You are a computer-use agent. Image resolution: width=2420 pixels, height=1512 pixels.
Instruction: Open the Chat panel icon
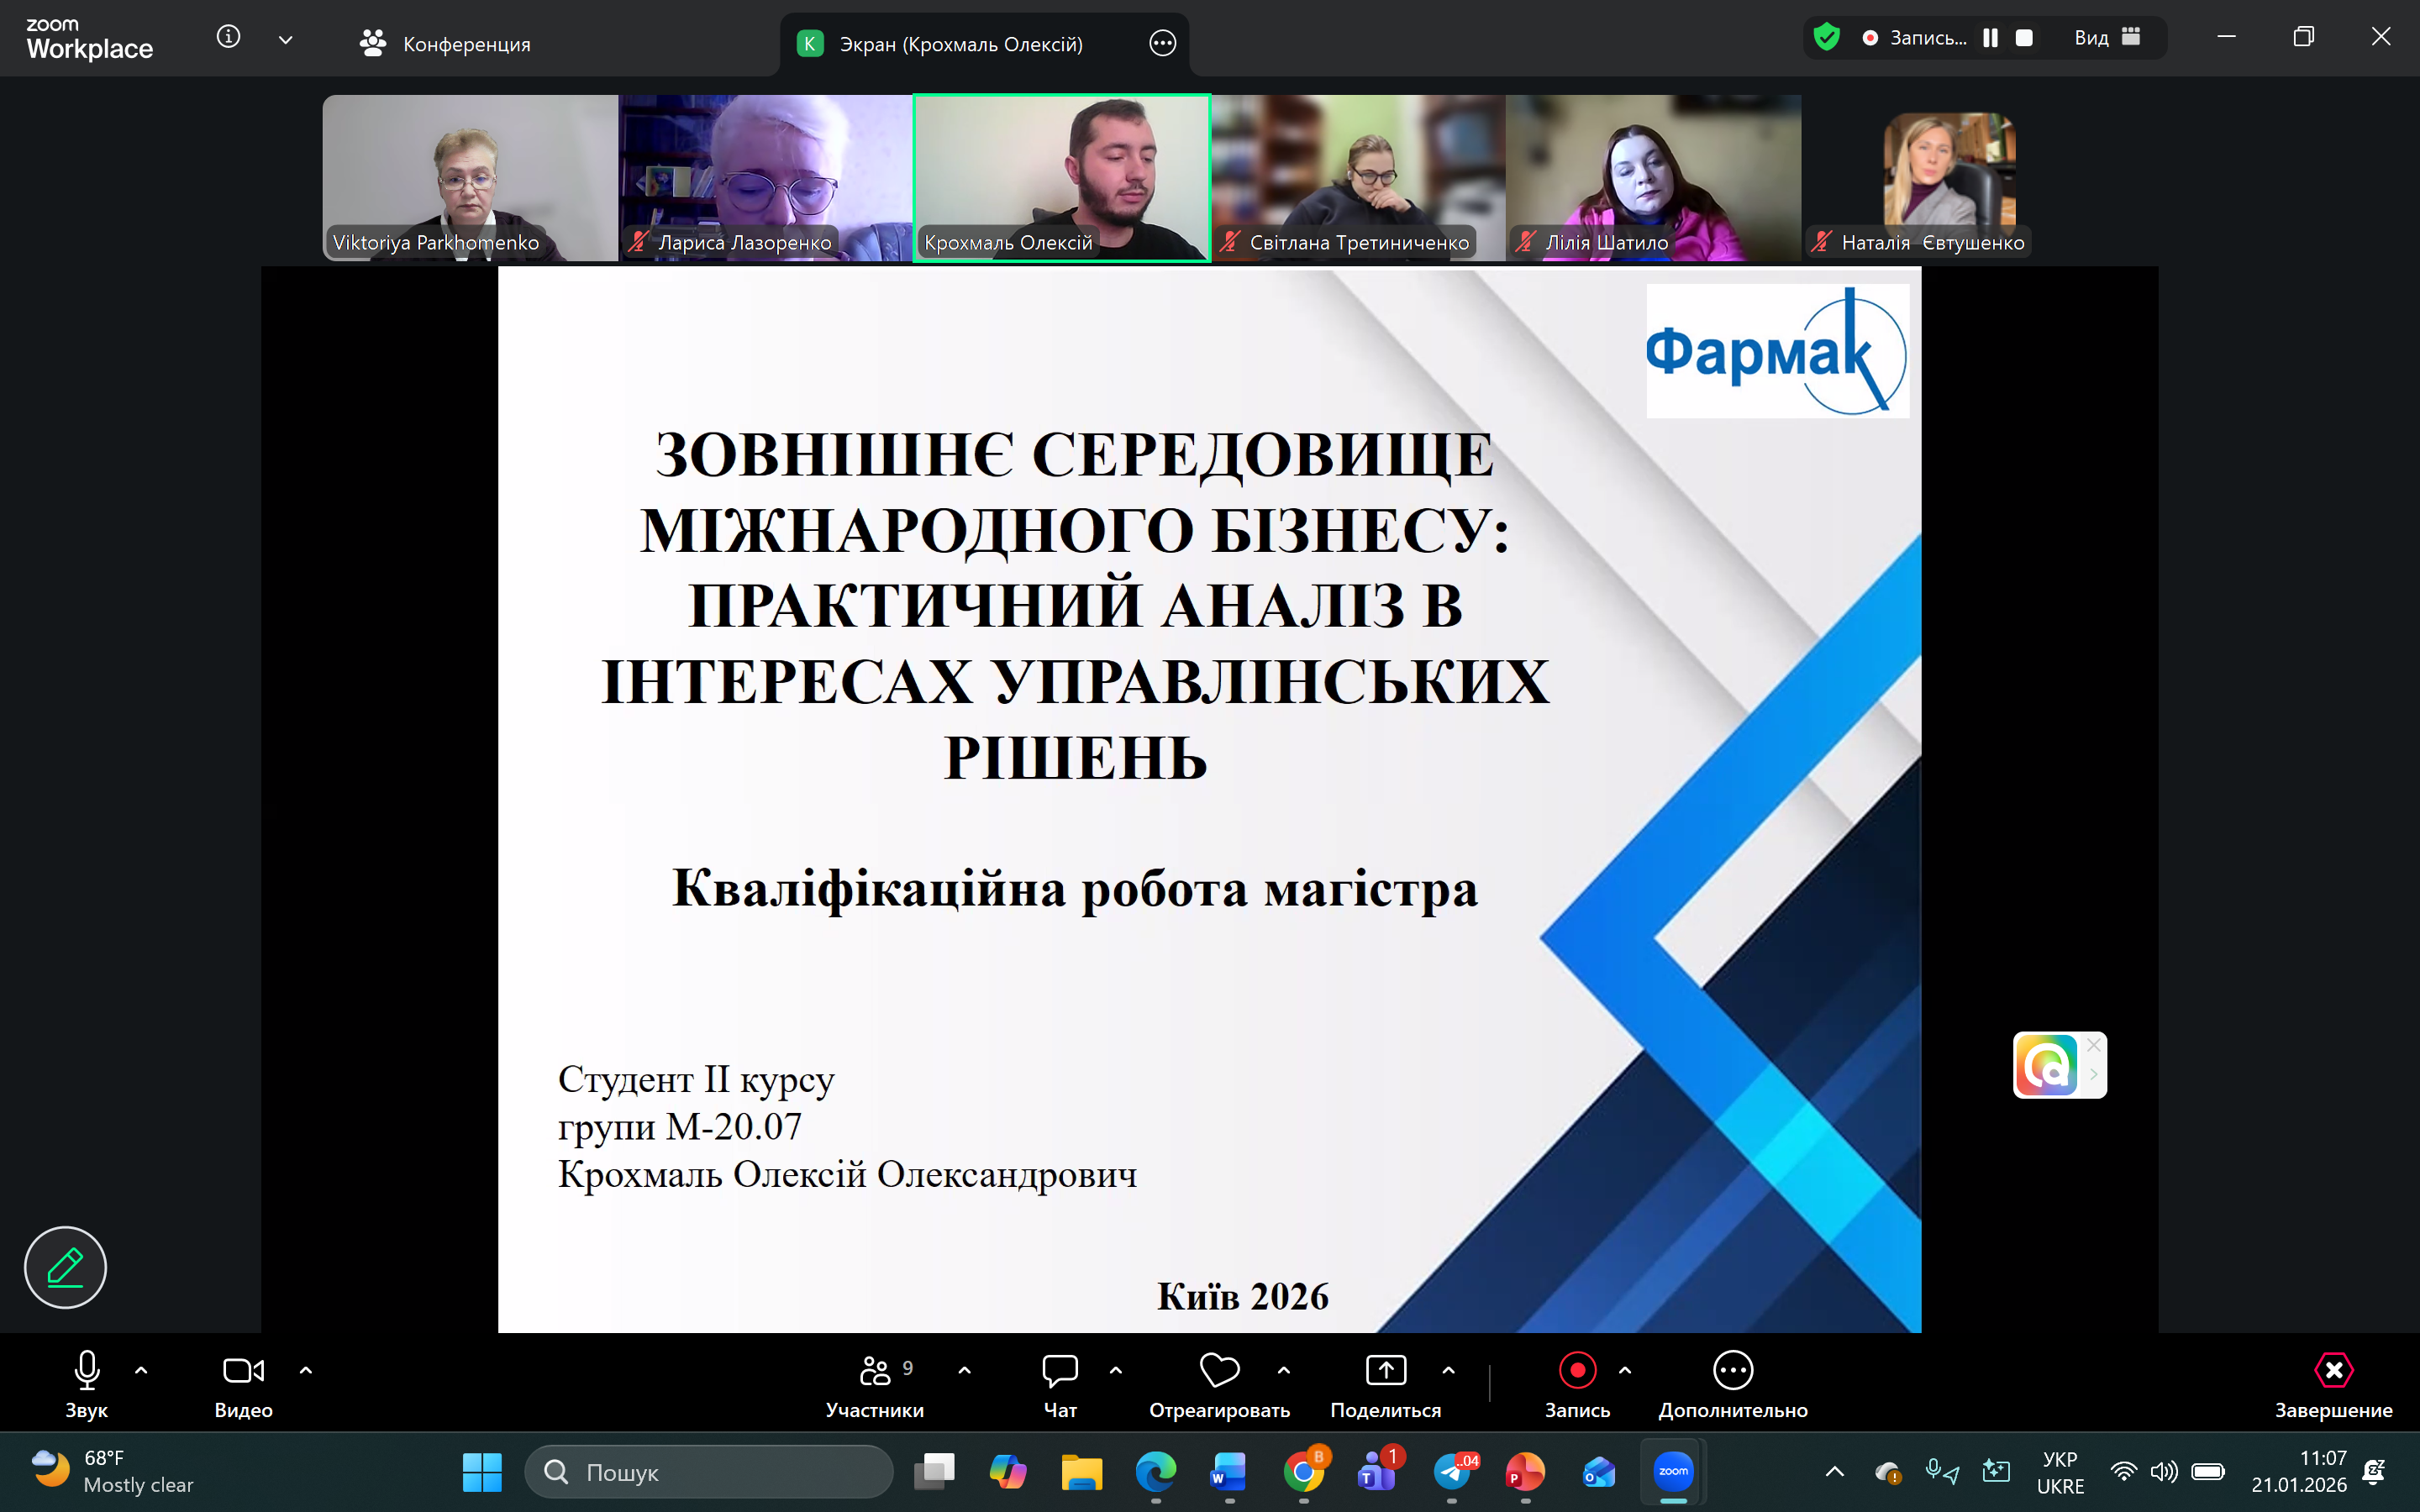pyautogui.click(x=1059, y=1370)
